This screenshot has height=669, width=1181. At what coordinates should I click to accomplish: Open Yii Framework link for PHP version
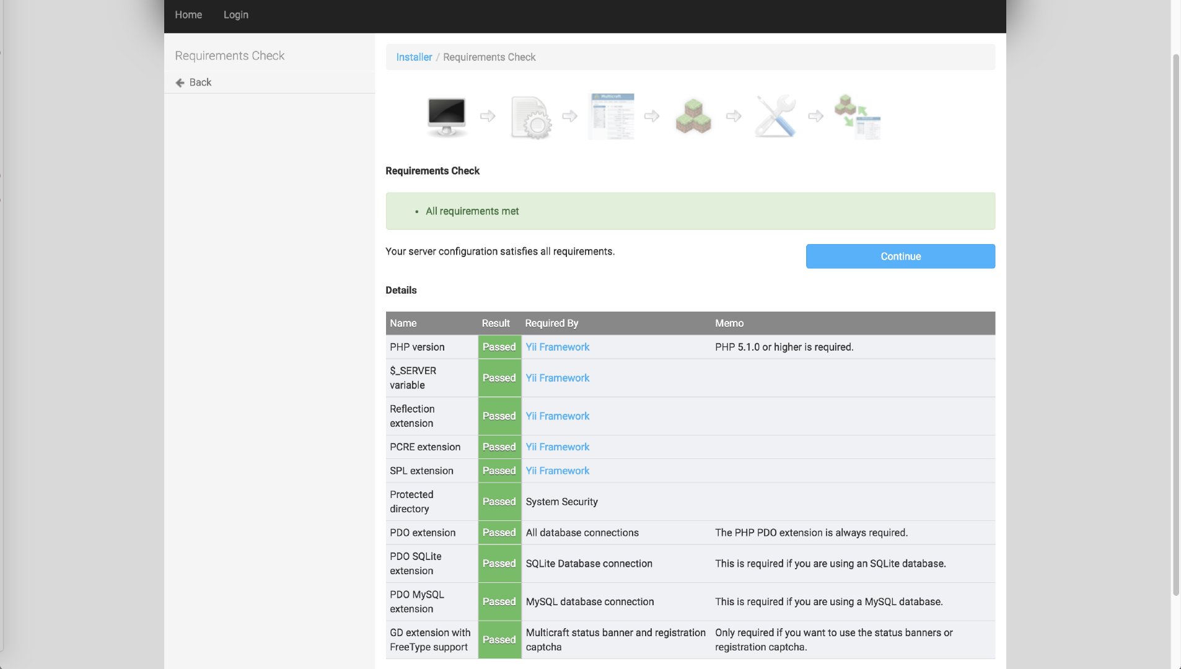[x=557, y=347]
